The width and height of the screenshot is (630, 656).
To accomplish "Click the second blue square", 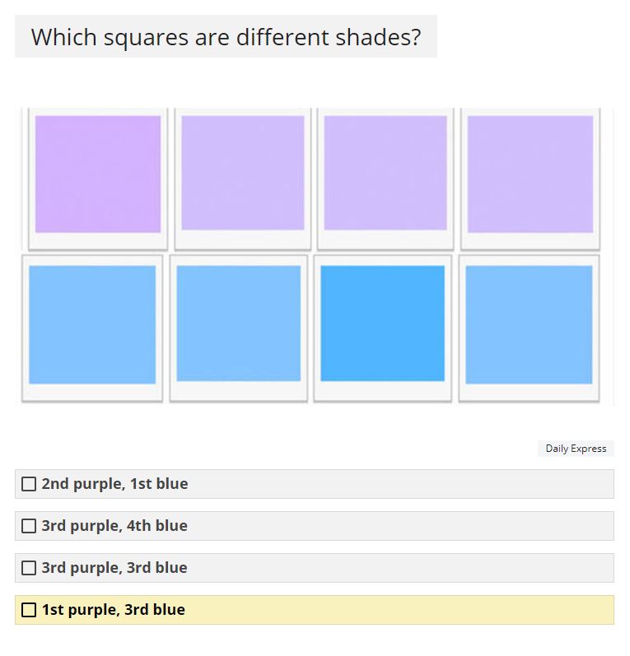I will point(239,323).
